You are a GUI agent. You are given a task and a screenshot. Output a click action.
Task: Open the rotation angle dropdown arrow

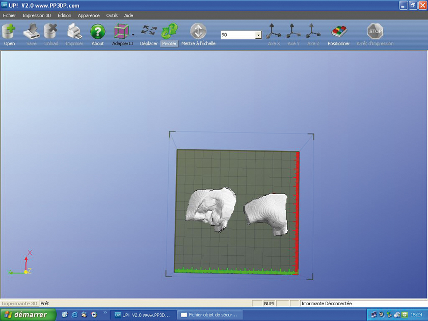pos(258,35)
